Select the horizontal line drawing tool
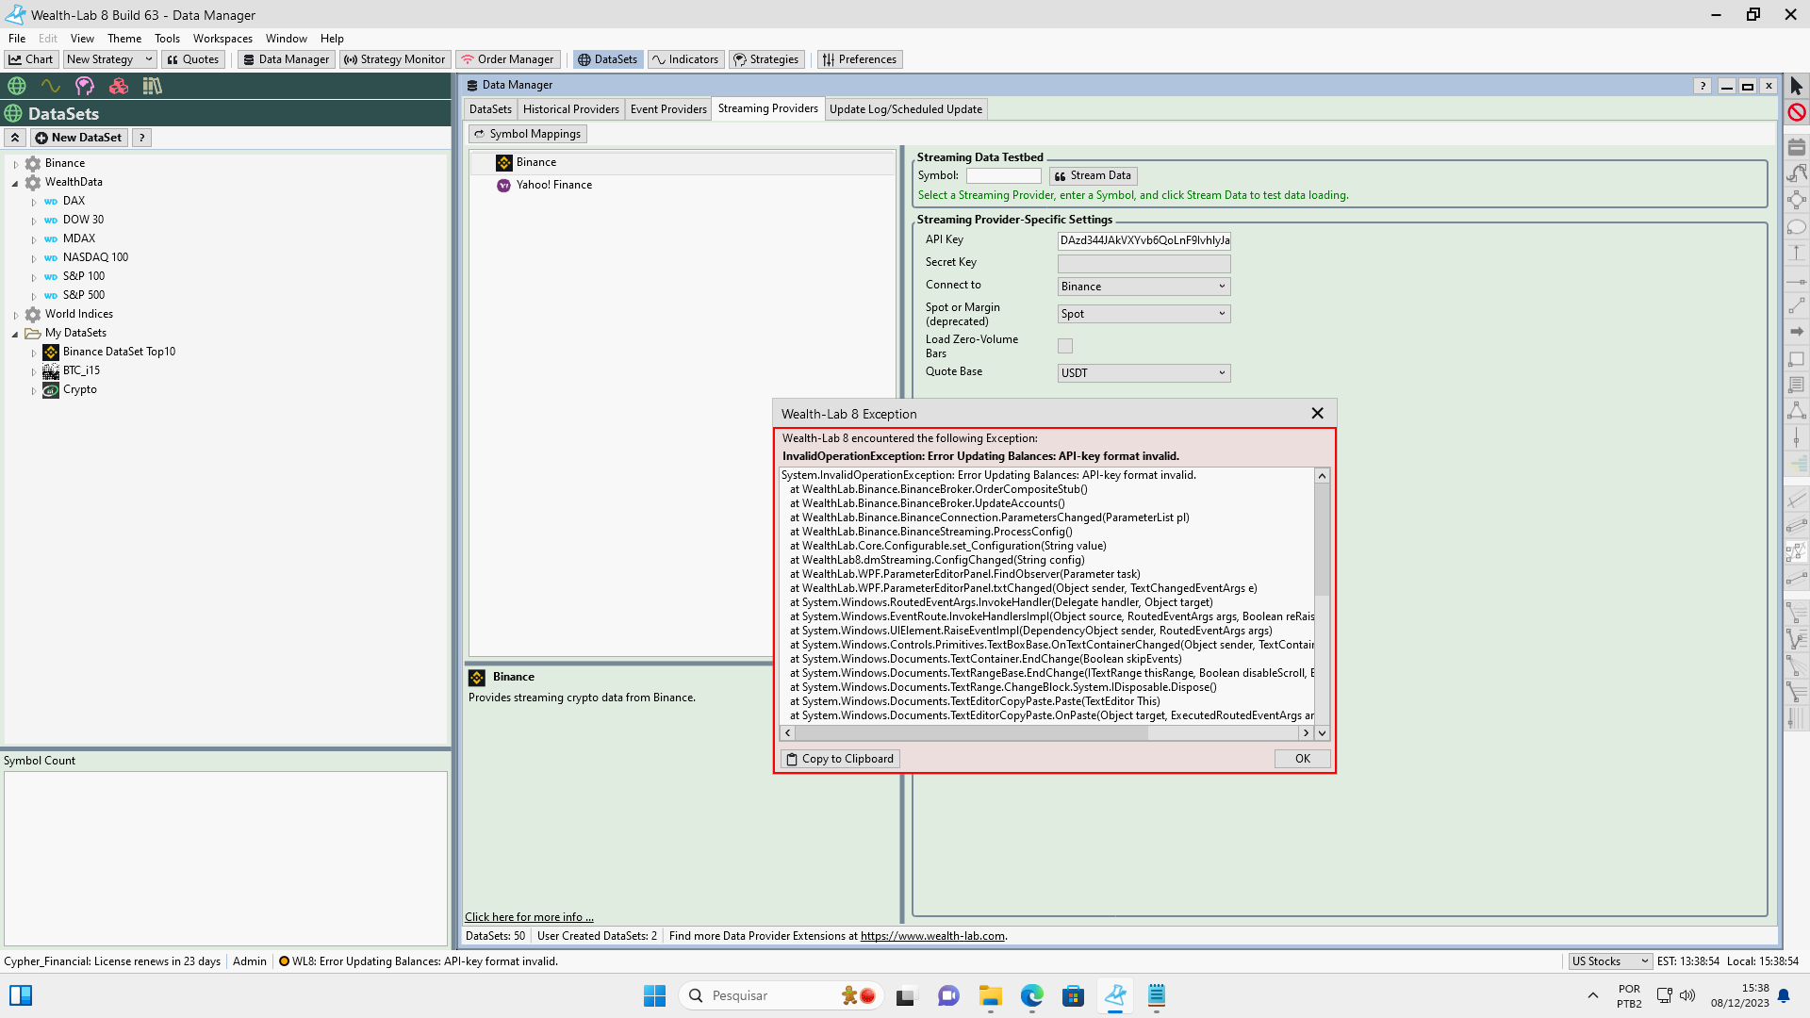The image size is (1810, 1018). pyautogui.click(x=1797, y=281)
